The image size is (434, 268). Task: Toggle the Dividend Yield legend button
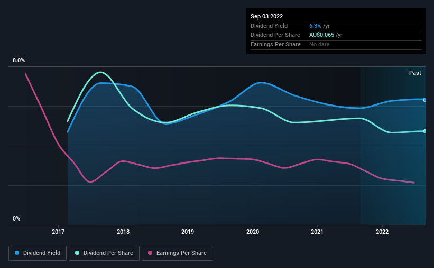(x=38, y=253)
